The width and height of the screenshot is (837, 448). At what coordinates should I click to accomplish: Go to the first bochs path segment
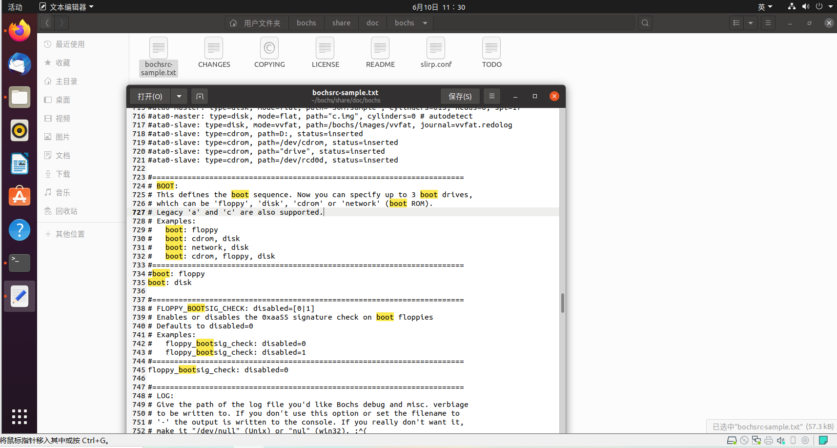click(306, 23)
